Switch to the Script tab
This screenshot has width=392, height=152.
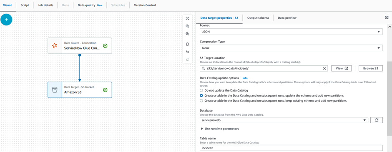click(x=25, y=5)
